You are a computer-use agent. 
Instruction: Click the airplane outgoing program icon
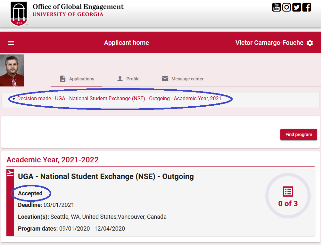coord(10,173)
